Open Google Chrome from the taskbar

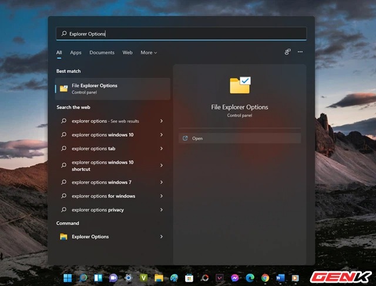click(266, 278)
